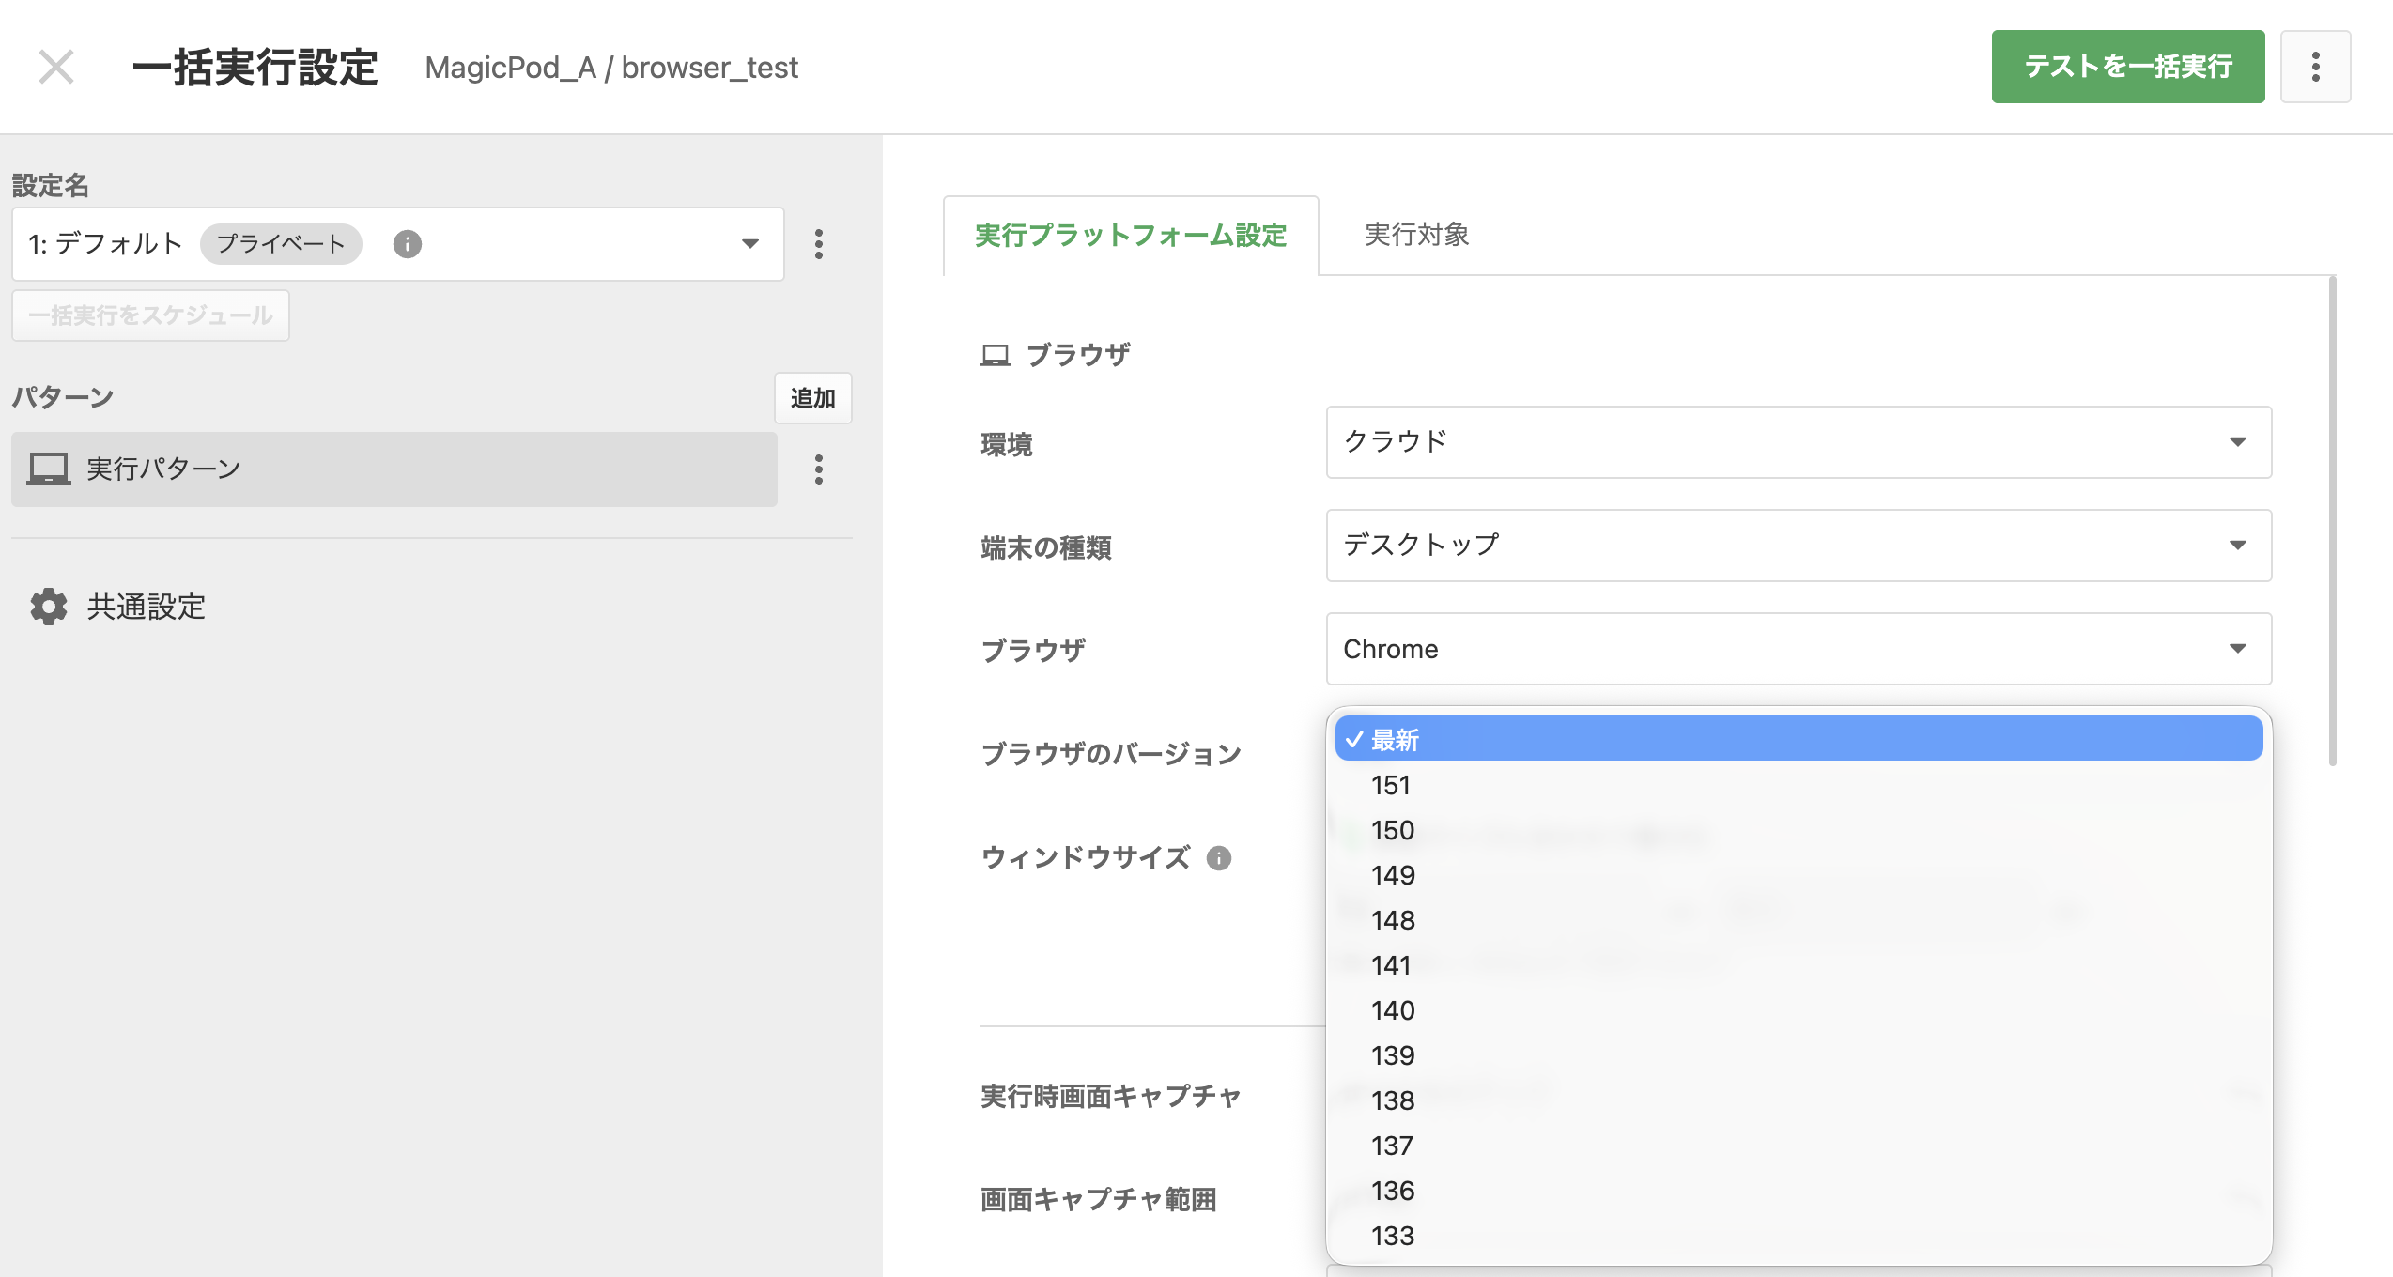
Task: Close the batch run settings screen
Action: pos(56,67)
